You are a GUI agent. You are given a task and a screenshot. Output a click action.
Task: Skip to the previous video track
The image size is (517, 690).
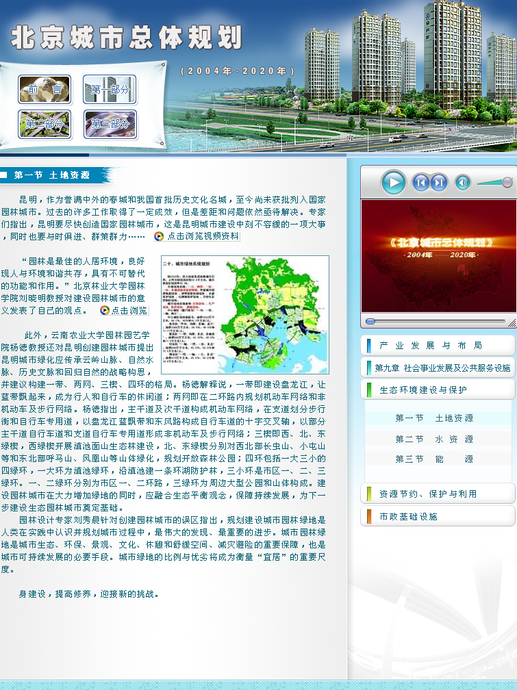click(420, 183)
